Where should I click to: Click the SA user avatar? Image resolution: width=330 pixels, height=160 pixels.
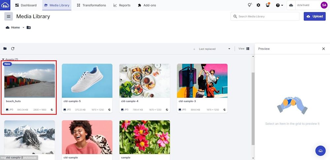tap(324, 5)
